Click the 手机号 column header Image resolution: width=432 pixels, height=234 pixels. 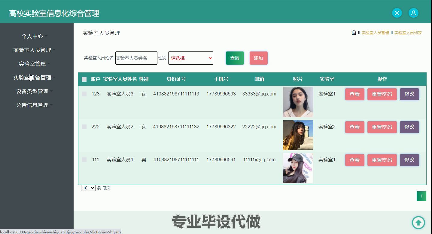pos(221,79)
